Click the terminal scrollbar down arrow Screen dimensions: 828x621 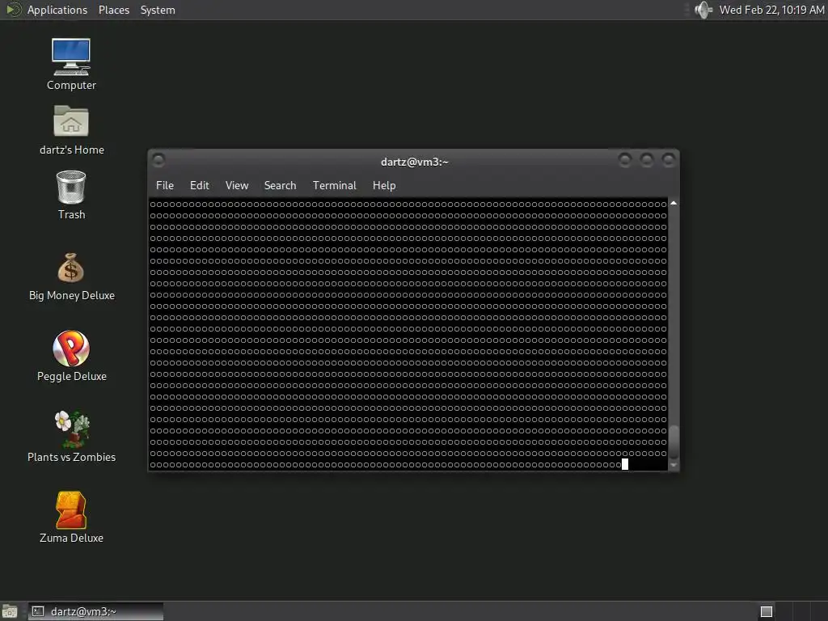tap(674, 465)
